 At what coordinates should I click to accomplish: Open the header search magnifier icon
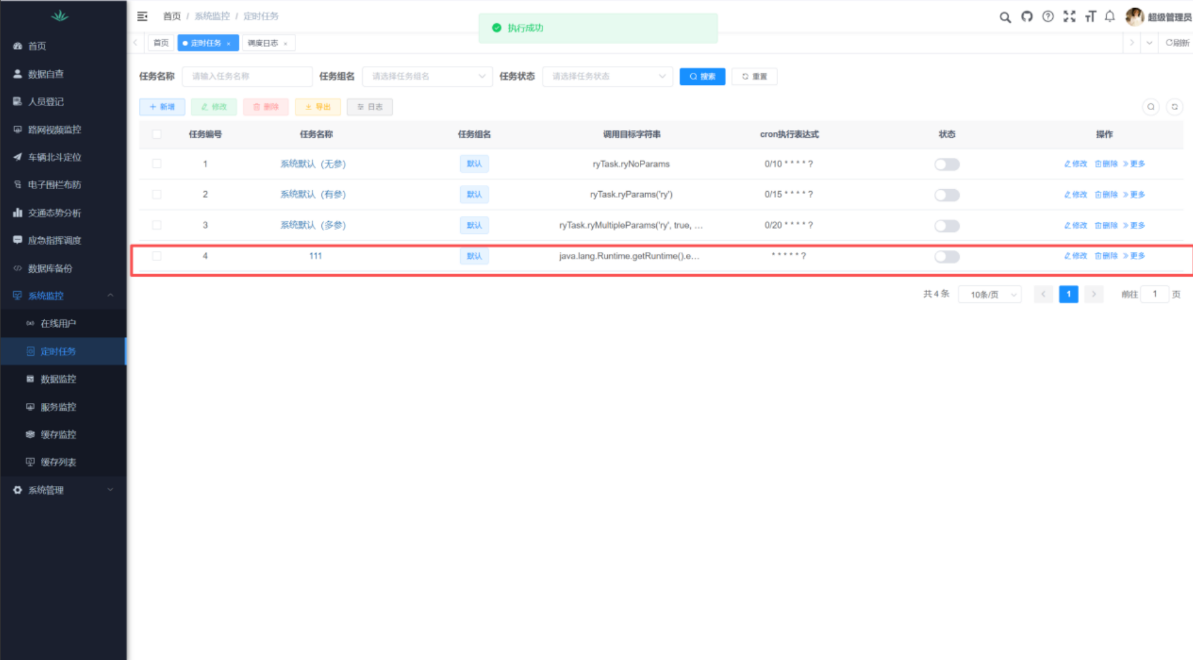[1005, 17]
